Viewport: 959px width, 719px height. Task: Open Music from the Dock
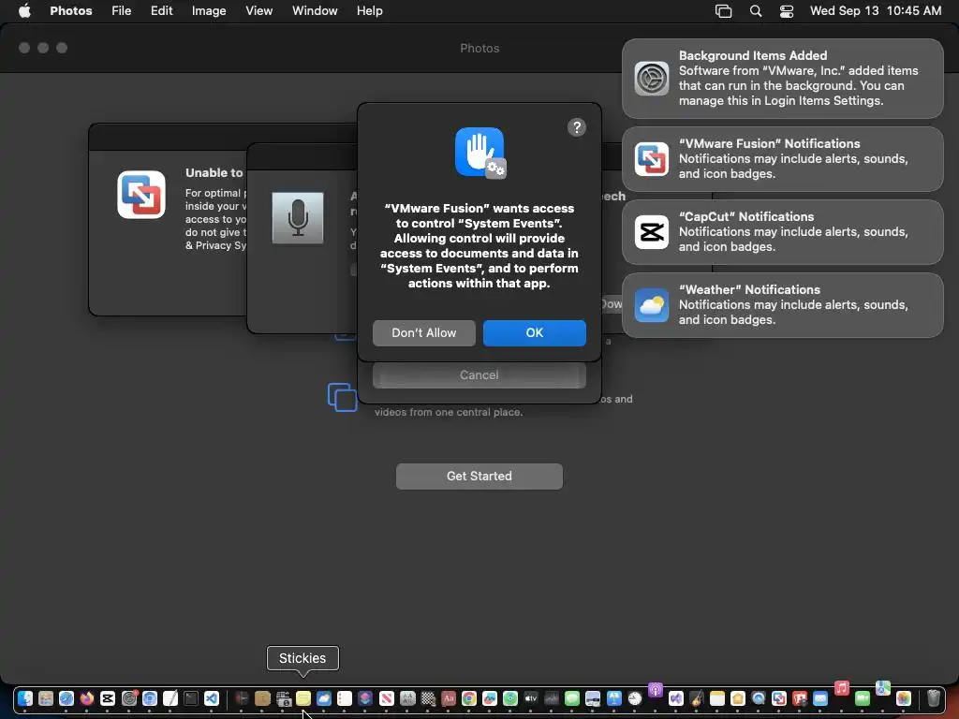[842, 688]
